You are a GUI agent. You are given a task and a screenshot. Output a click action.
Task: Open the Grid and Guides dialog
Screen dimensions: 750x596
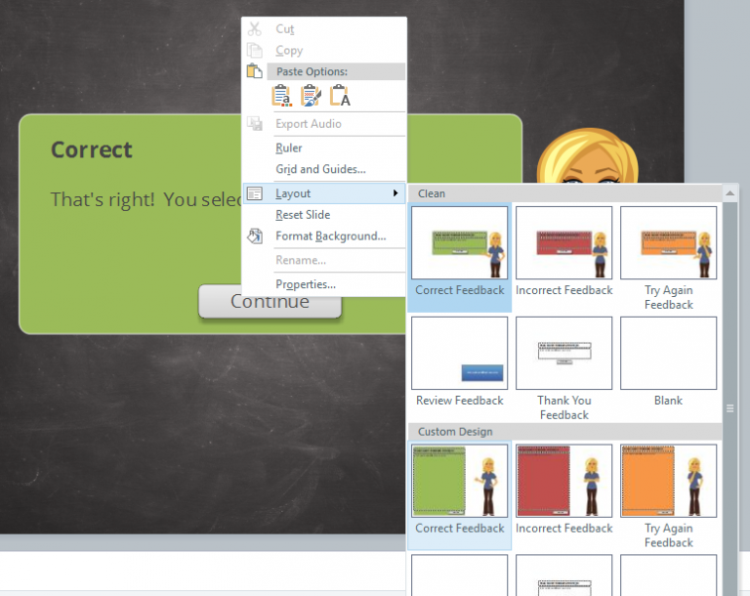tap(320, 169)
